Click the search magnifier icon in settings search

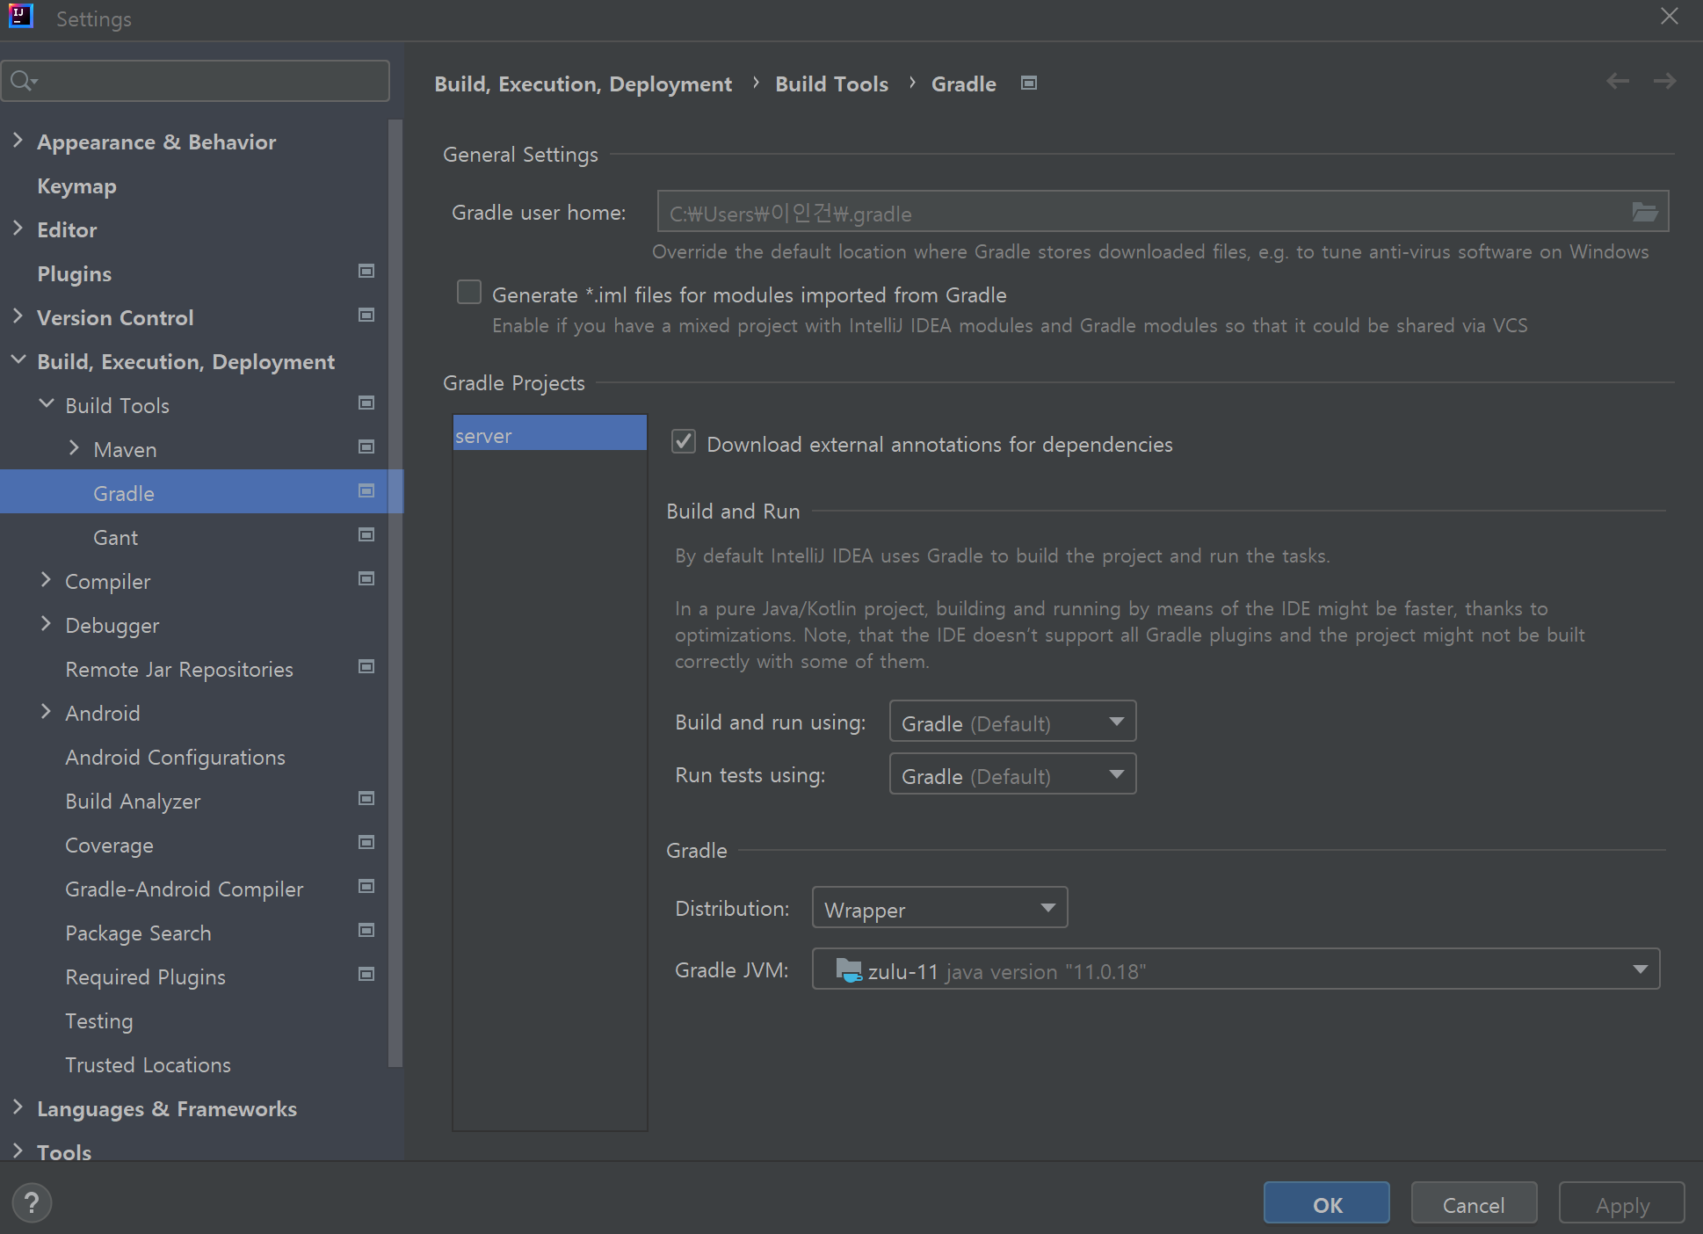21,81
